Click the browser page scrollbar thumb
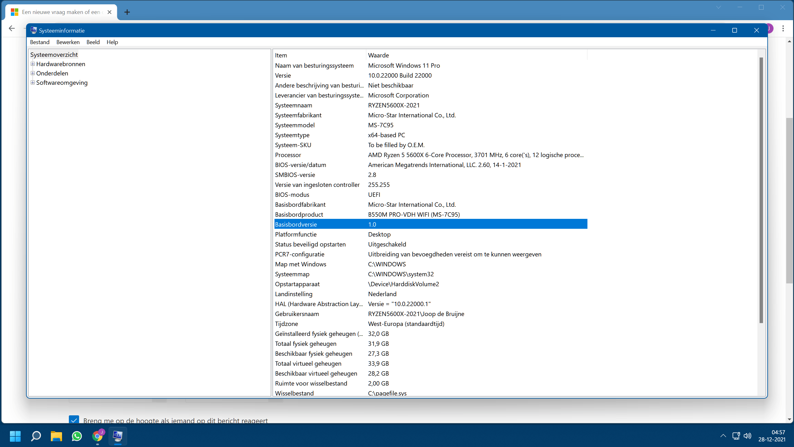The height and width of the screenshot is (447, 794). (x=789, y=201)
